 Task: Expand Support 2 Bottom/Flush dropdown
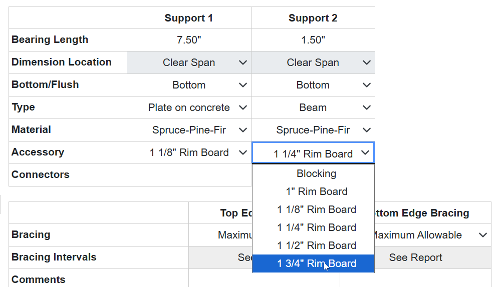tap(313, 85)
